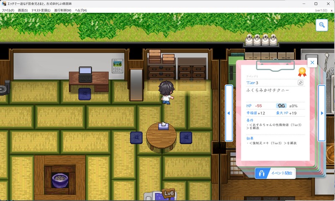Click the calendar on the wall

(x=117, y=65)
